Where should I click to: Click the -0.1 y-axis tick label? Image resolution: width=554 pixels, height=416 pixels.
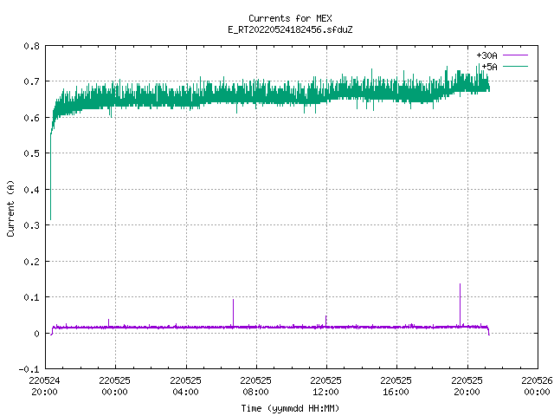point(29,369)
